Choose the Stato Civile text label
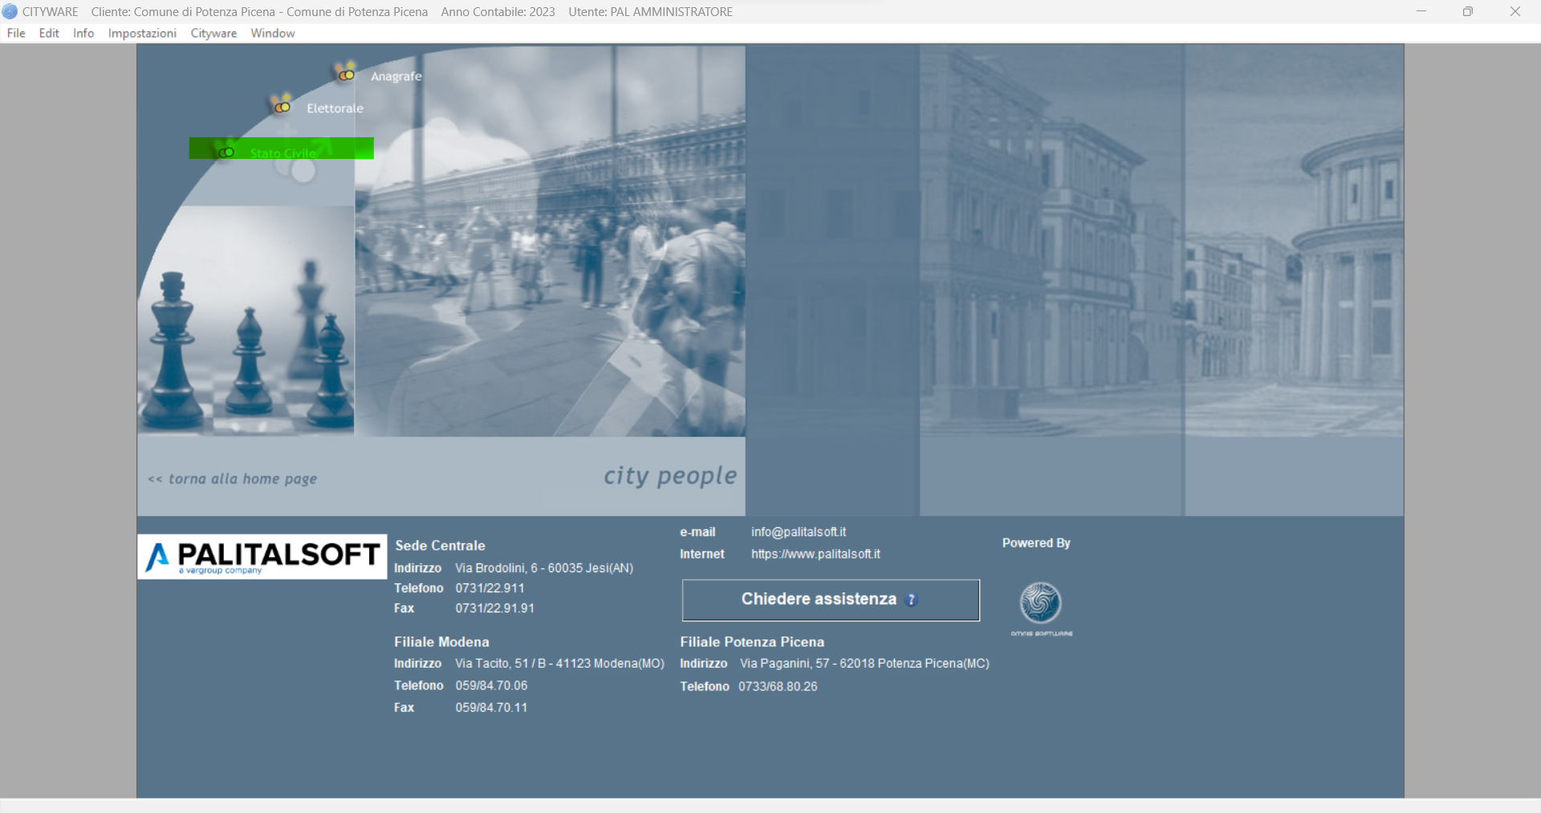Screen dimensions: 1541x813 click(x=283, y=152)
